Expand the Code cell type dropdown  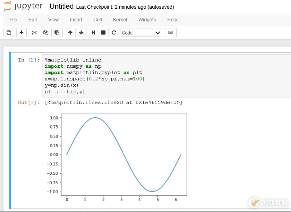click(x=141, y=33)
